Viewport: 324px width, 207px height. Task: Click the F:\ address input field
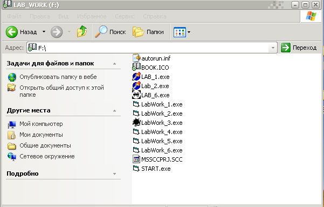(x=152, y=48)
